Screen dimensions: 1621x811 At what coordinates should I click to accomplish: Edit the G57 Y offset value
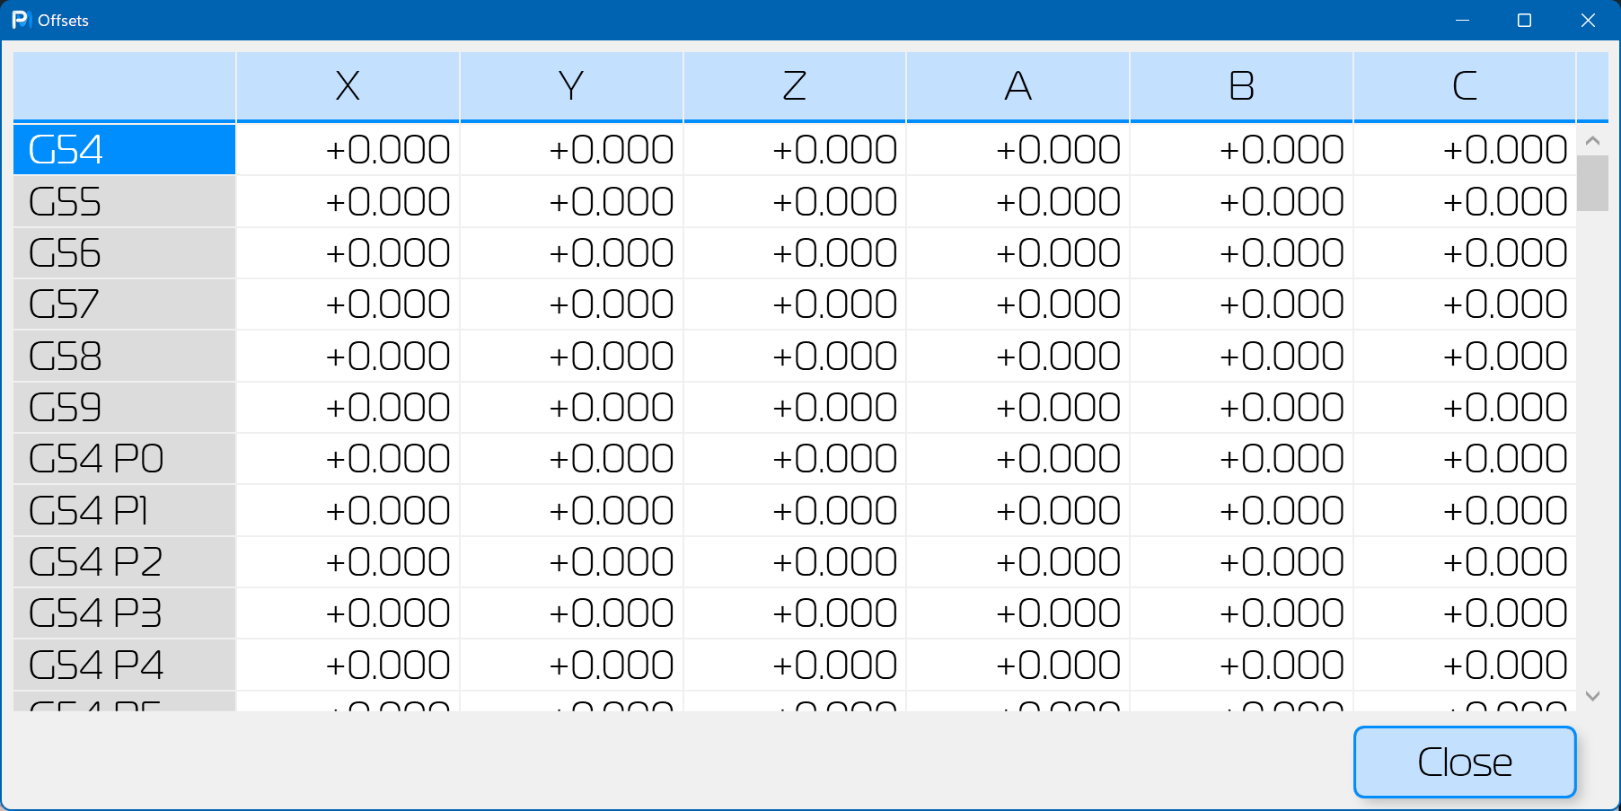tap(571, 304)
